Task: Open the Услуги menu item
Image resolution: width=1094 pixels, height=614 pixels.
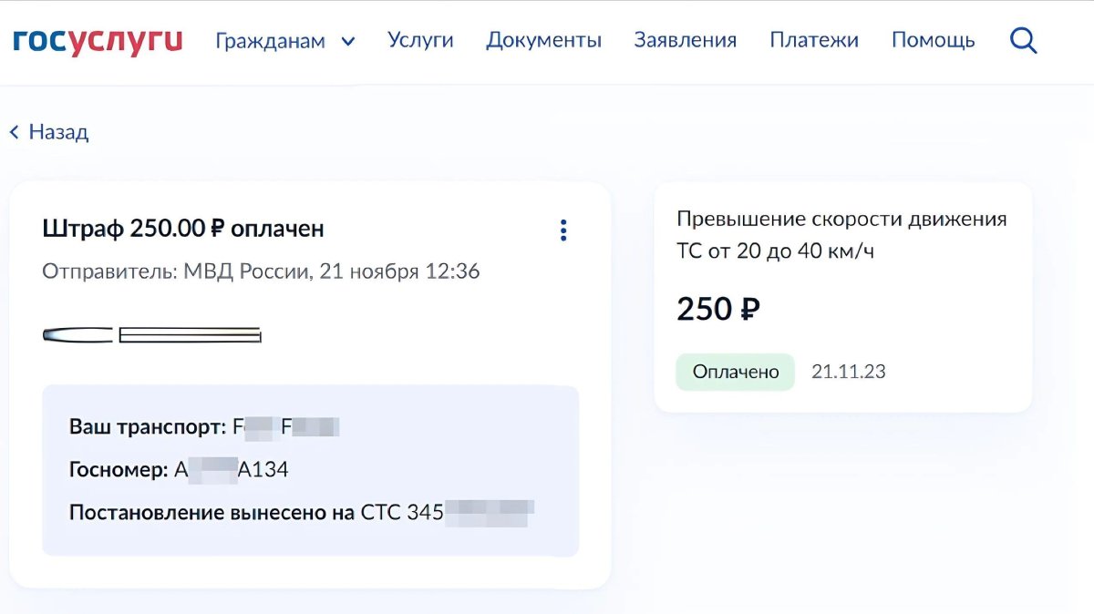Action: tap(420, 40)
